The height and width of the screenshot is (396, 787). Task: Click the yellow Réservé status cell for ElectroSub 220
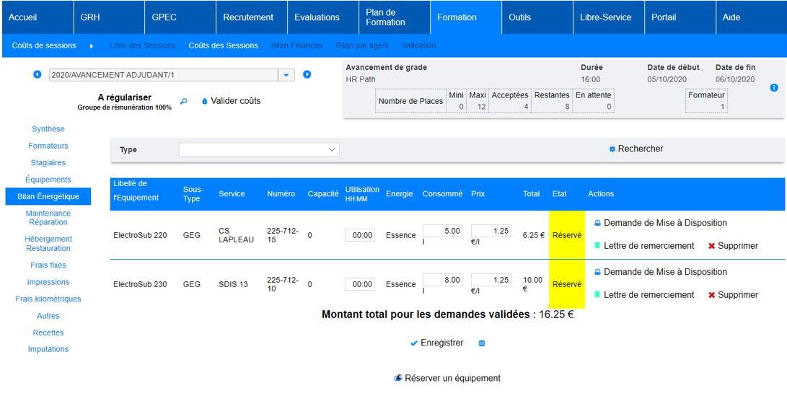click(x=567, y=235)
